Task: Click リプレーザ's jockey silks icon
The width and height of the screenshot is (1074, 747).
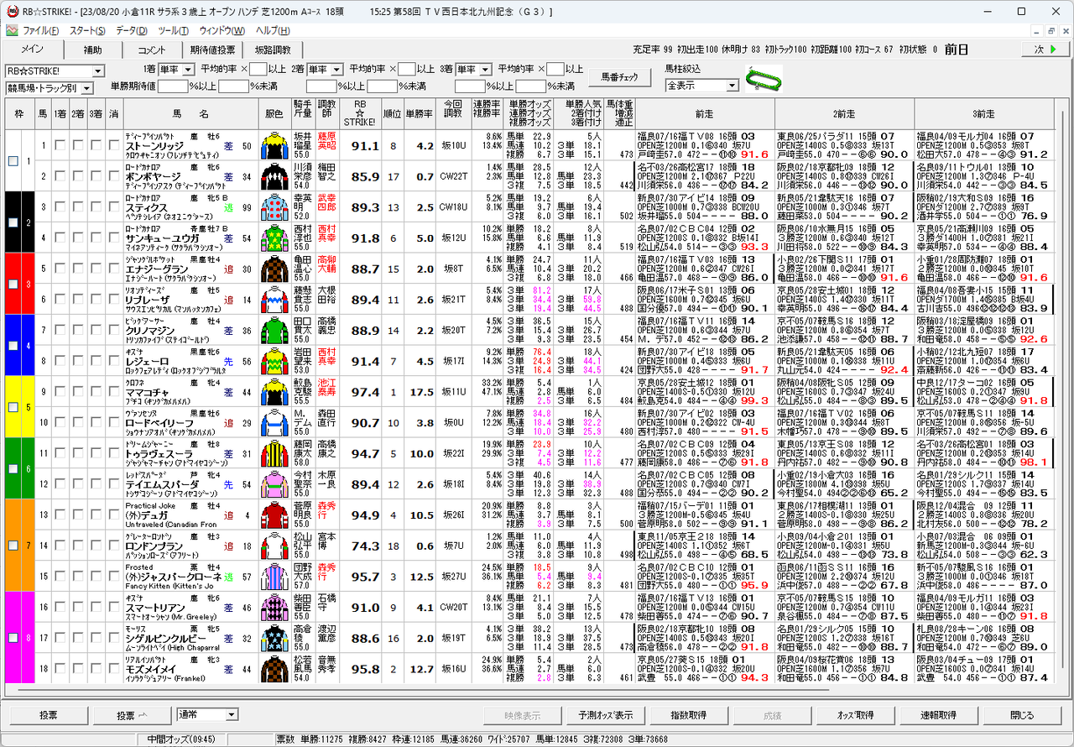Action: (274, 299)
